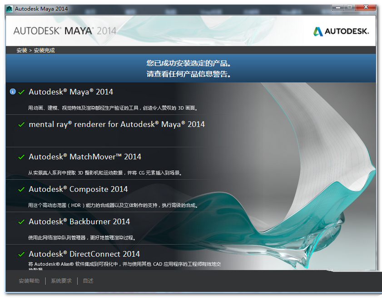Click the green checkmark next to mental ray renderer
382x298 pixels.
pos(21,124)
